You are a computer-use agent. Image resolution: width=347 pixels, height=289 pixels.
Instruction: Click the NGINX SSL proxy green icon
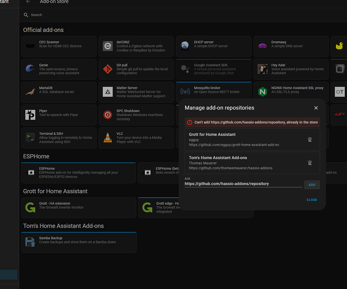coord(263,92)
